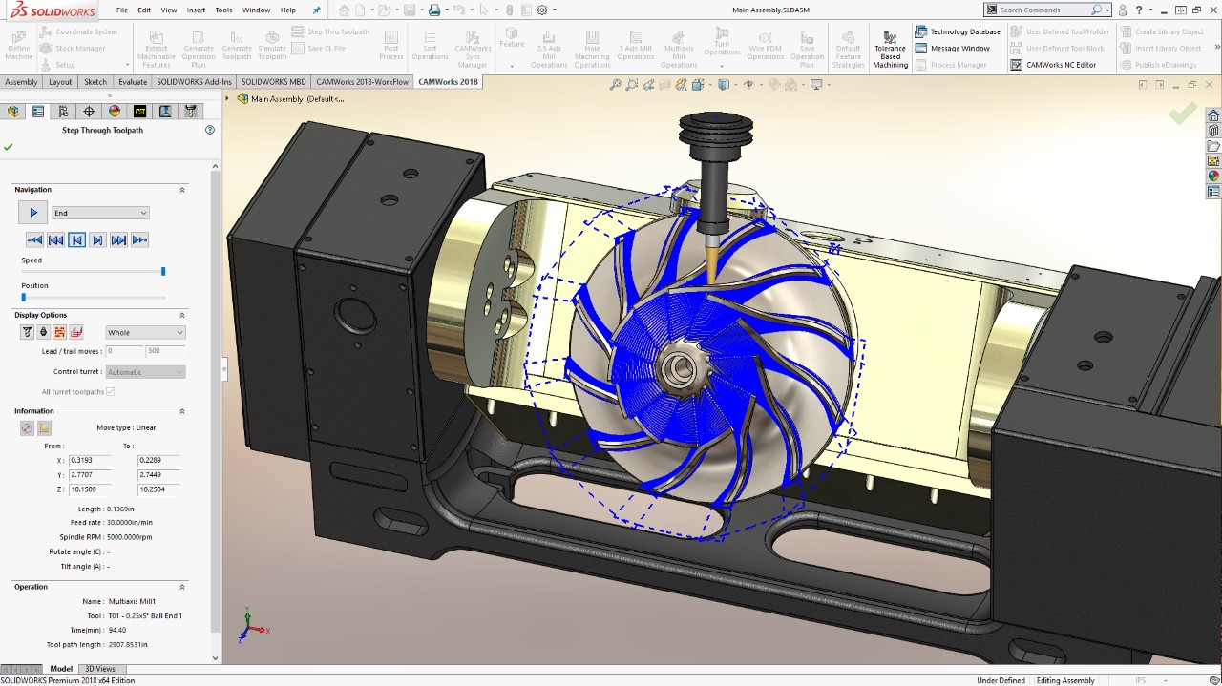Click the Speed slider handle
Screen dimensions: 1222x686
click(163, 272)
